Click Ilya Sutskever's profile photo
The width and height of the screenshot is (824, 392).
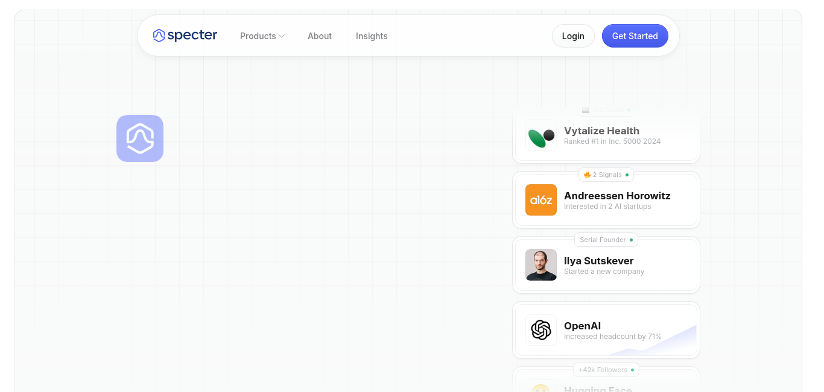click(541, 265)
